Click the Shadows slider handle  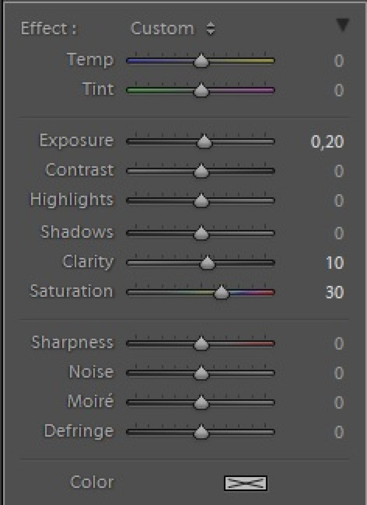[x=201, y=233]
